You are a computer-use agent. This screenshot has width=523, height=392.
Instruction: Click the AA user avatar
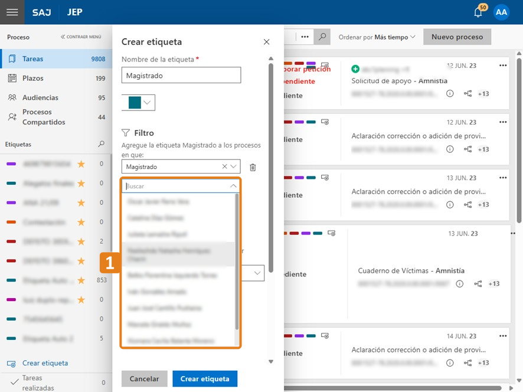click(501, 12)
